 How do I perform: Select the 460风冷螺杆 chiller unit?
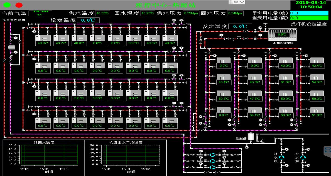[x=282, y=34]
